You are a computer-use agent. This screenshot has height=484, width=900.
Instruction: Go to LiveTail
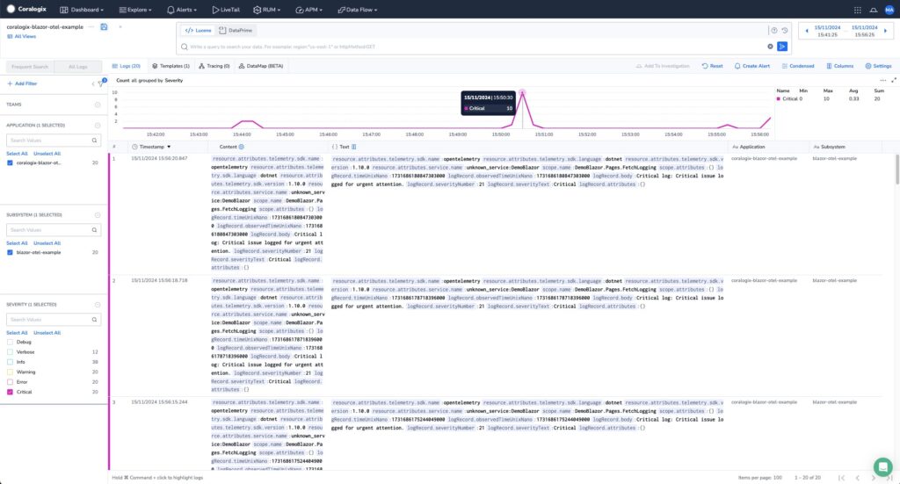(226, 10)
